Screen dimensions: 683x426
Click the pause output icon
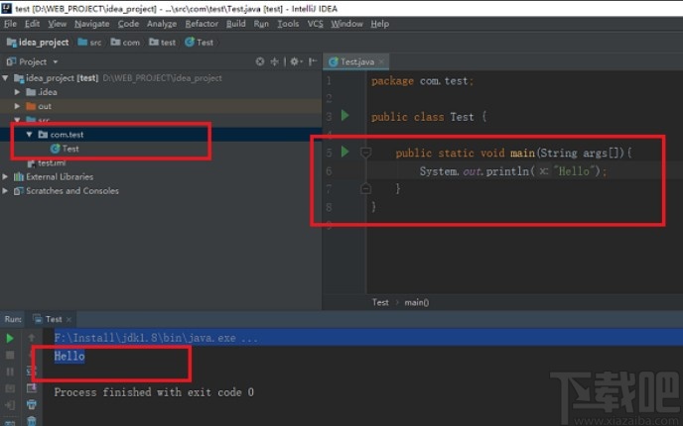(10, 372)
